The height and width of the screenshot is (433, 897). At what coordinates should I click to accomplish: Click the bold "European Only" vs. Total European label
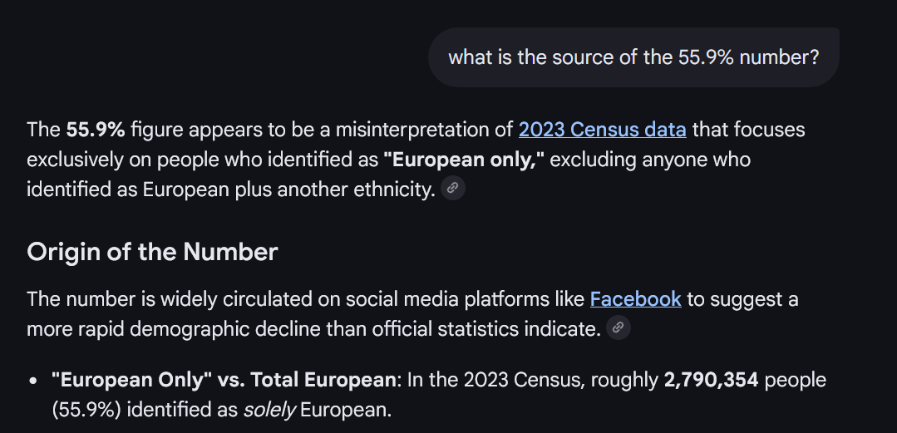click(x=223, y=380)
